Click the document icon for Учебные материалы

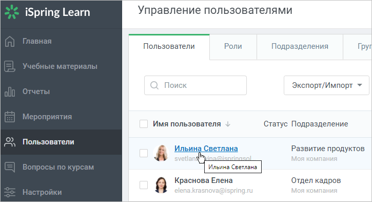[x=10, y=66]
